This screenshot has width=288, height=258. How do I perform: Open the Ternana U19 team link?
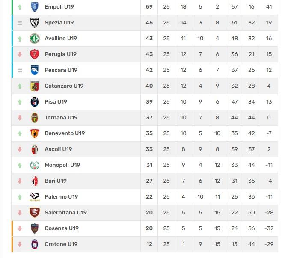61,118
